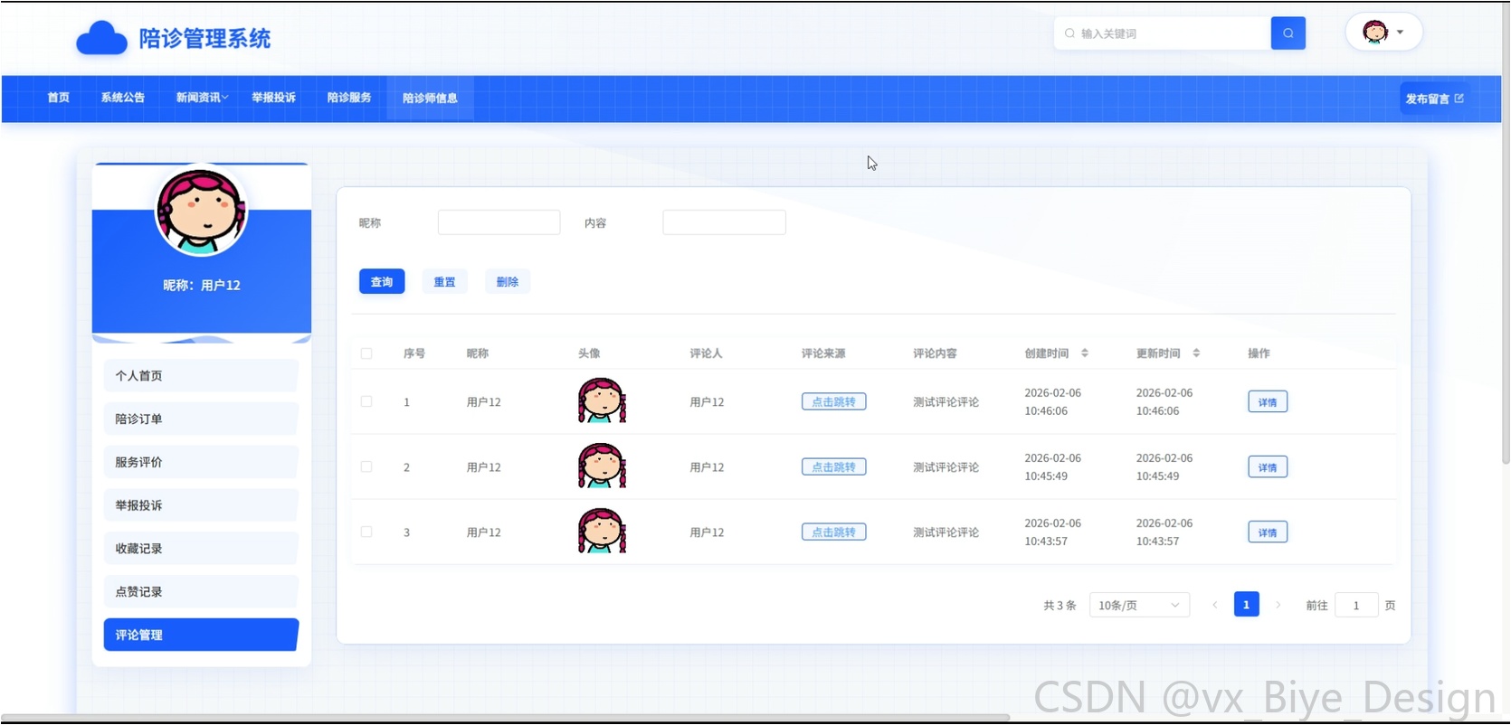Click 点击跳转 in row 3

[x=833, y=532]
